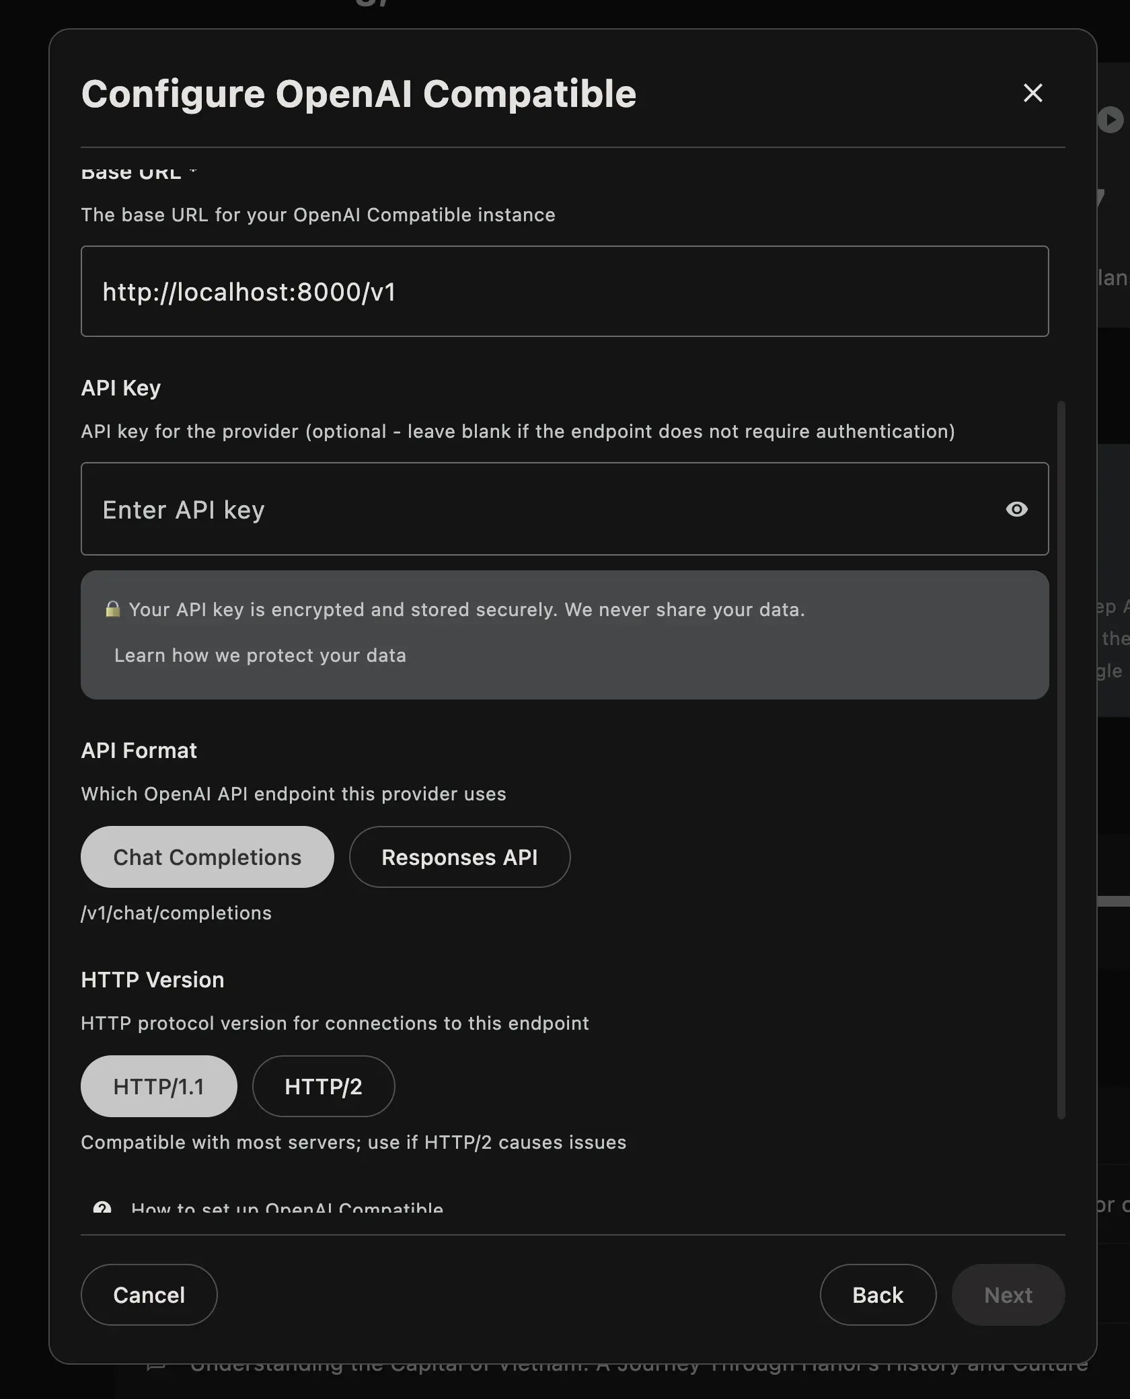Close the Configure OpenAI Compatible dialog

tap(1032, 93)
